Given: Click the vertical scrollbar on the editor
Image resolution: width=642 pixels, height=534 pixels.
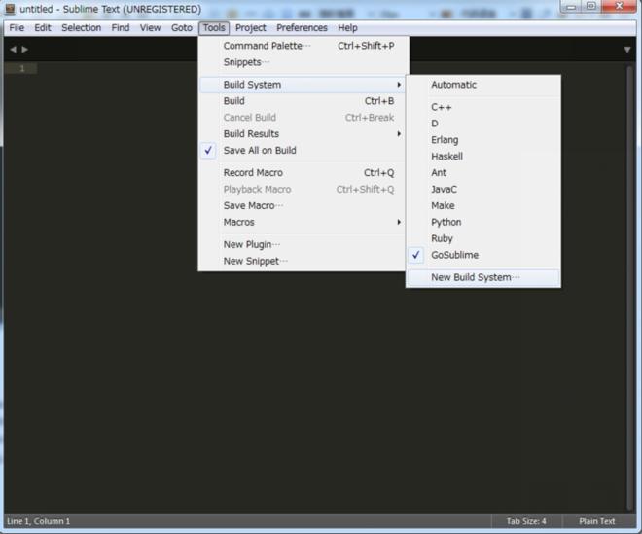Looking at the screenshot, I should pyautogui.click(x=629, y=287).
